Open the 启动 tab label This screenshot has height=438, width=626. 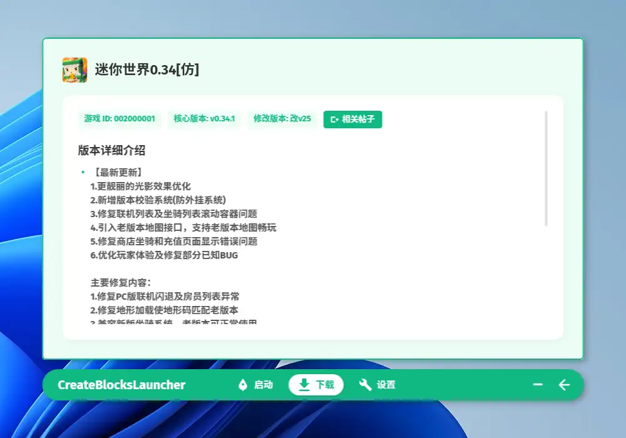tap(264, 385)
